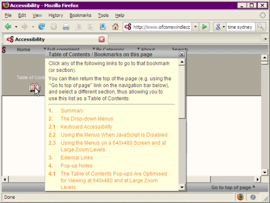The image size is (270, 203).
Task: Expand the Full complaint navigation menu
Action: point(61,49)
